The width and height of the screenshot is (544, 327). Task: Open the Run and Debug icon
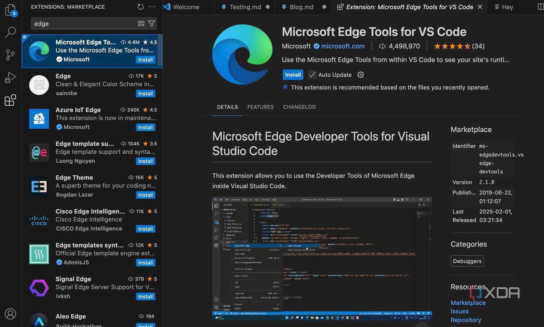coord(10,77)
